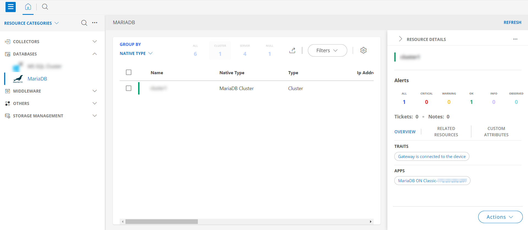Select all rows with header checkbox
Viewport: 528px width, 230px height.
[x=128, y=72]
